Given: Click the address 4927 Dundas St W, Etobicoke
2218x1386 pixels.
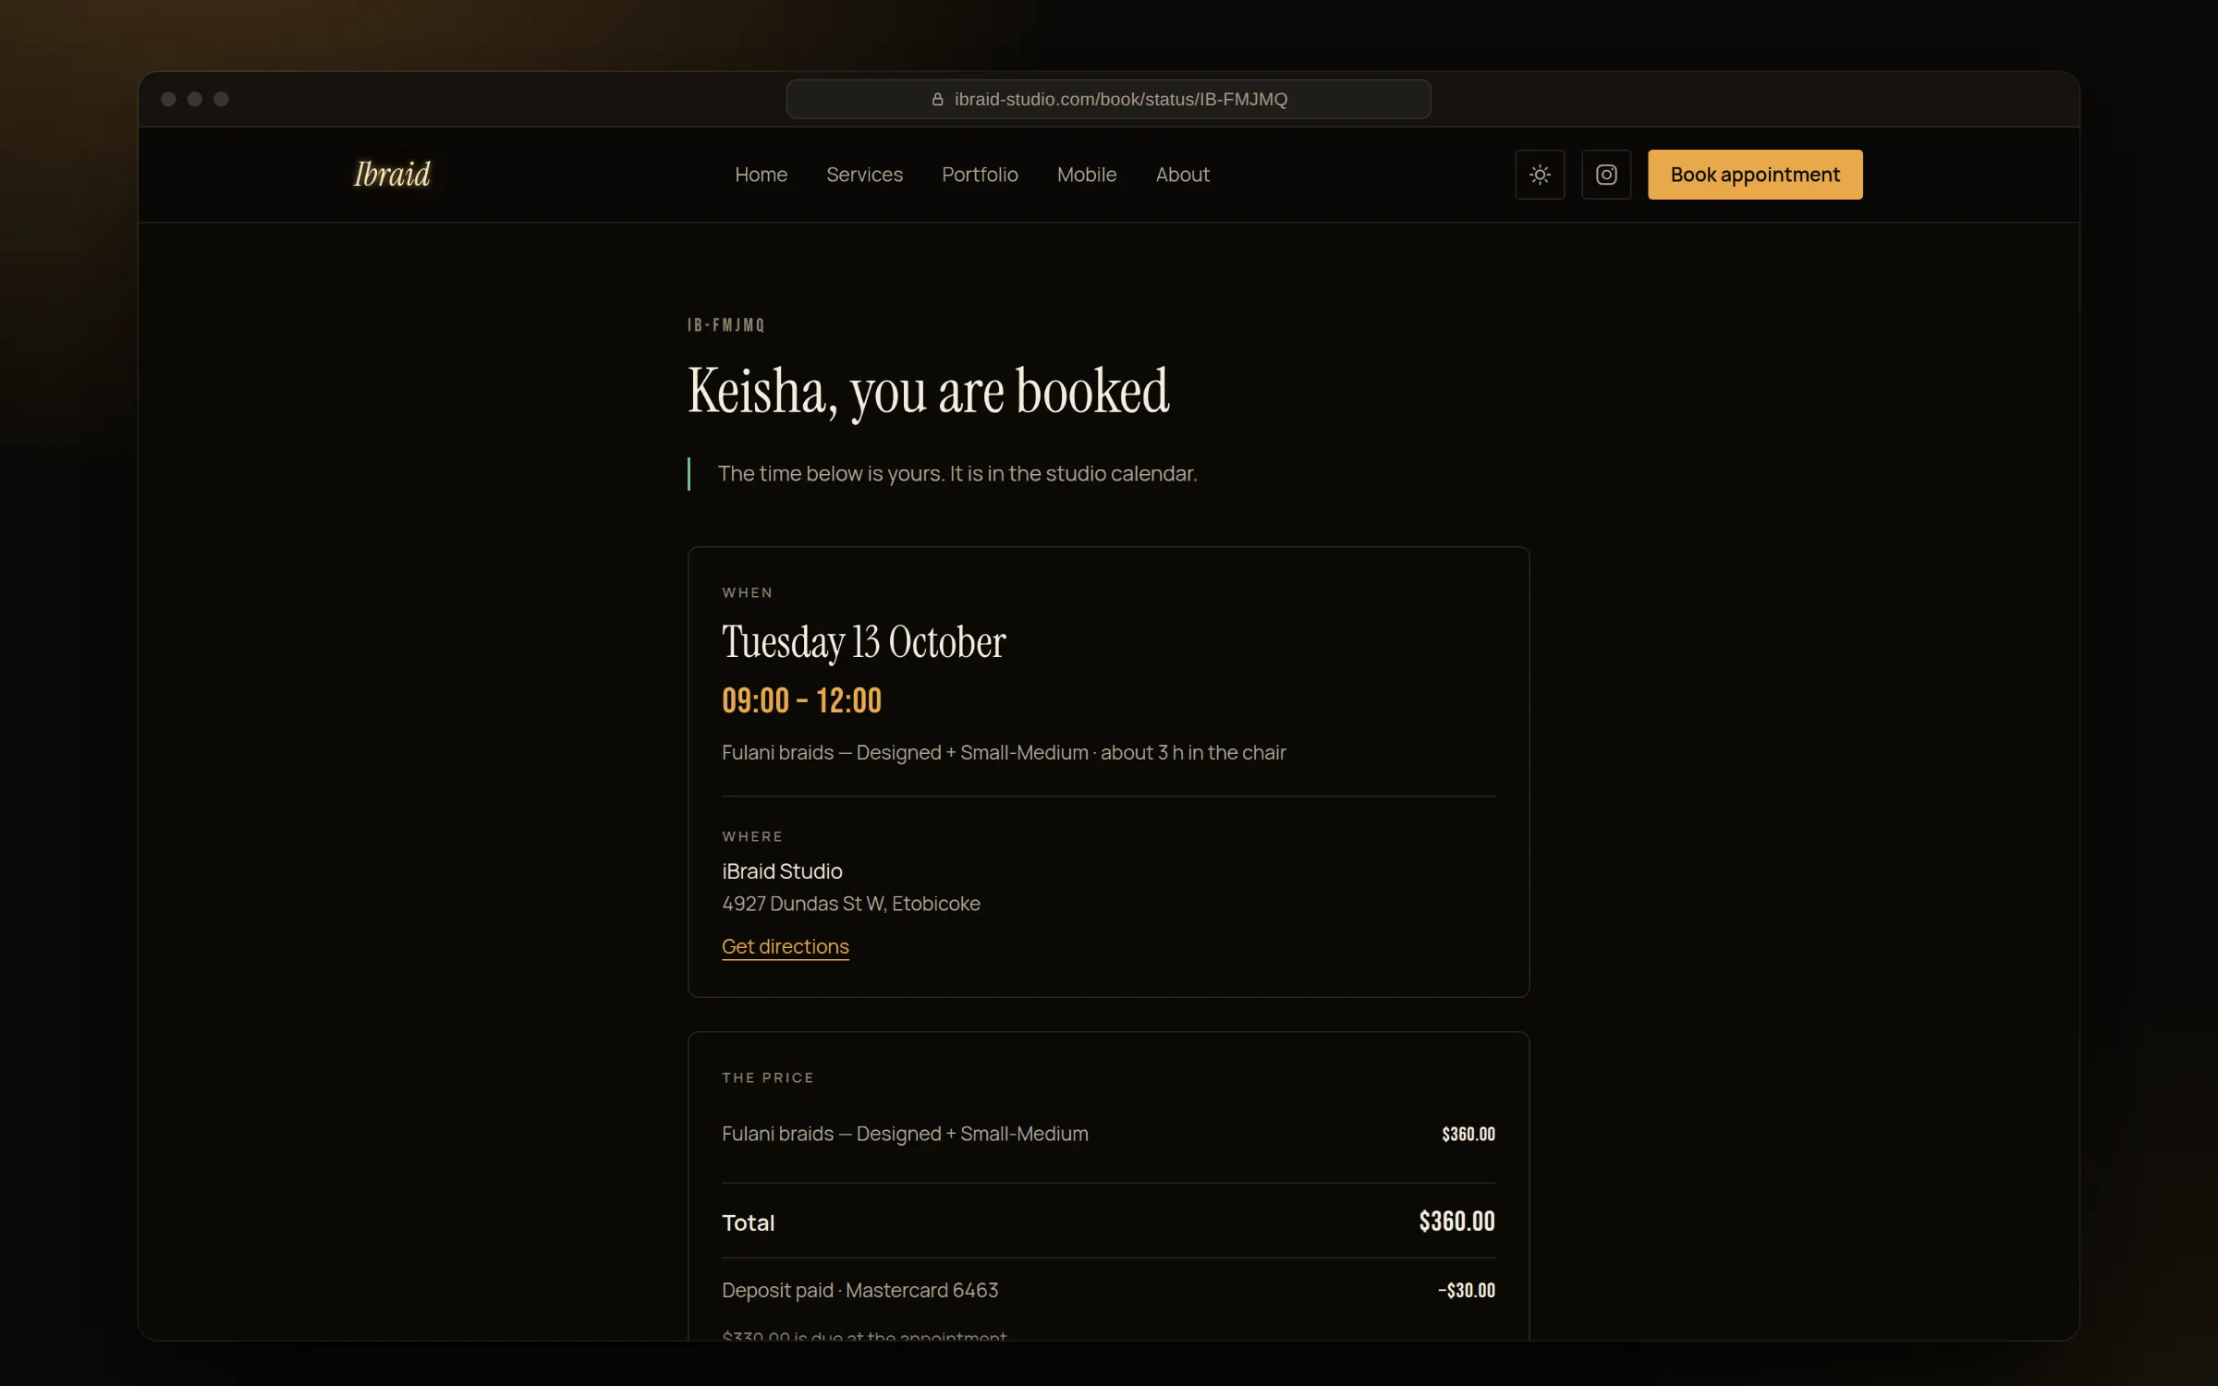Looking at the screenshot, I should pyautogui.click(x=851, y=904).
